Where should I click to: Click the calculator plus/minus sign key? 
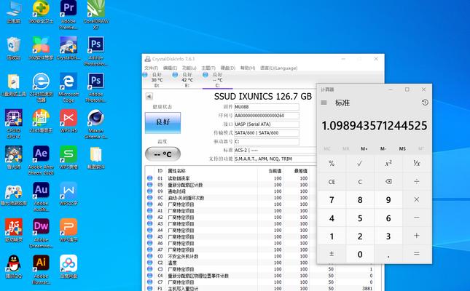tap(332, 254)
